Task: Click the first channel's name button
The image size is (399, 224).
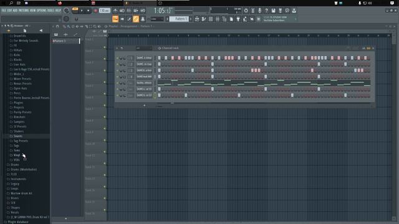Action: [144, 58]
